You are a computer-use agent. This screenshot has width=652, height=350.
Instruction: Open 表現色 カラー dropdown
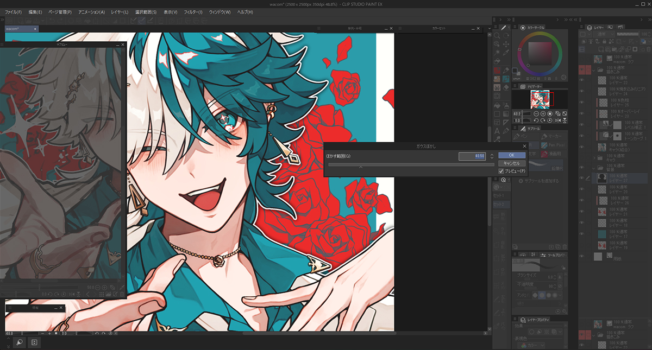click(x=531, y=345)
